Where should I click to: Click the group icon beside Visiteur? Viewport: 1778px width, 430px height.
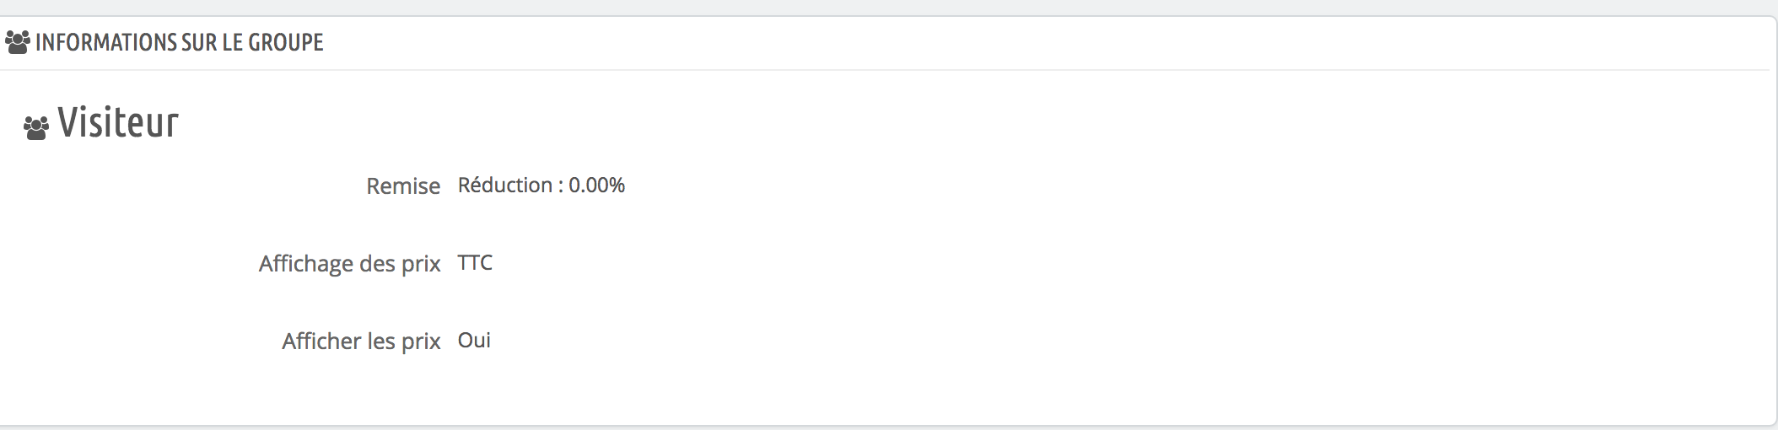click(36, 127)
